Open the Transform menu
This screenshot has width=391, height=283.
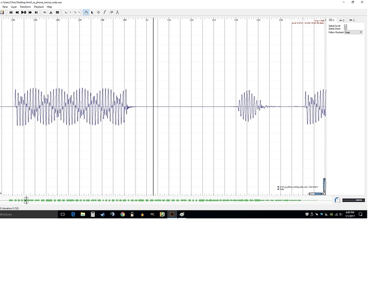click(25, 7)
